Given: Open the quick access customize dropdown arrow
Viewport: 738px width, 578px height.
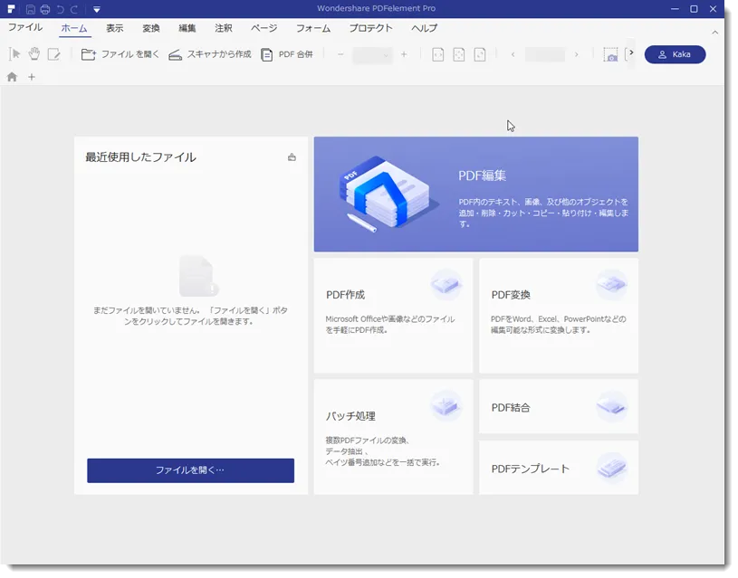Looking at the screenshot, I should tap(97, 9).
